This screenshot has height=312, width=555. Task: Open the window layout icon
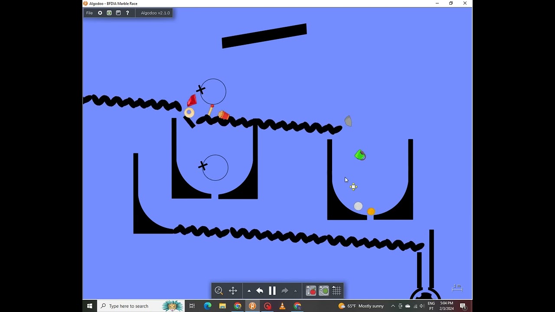(118, 13)
